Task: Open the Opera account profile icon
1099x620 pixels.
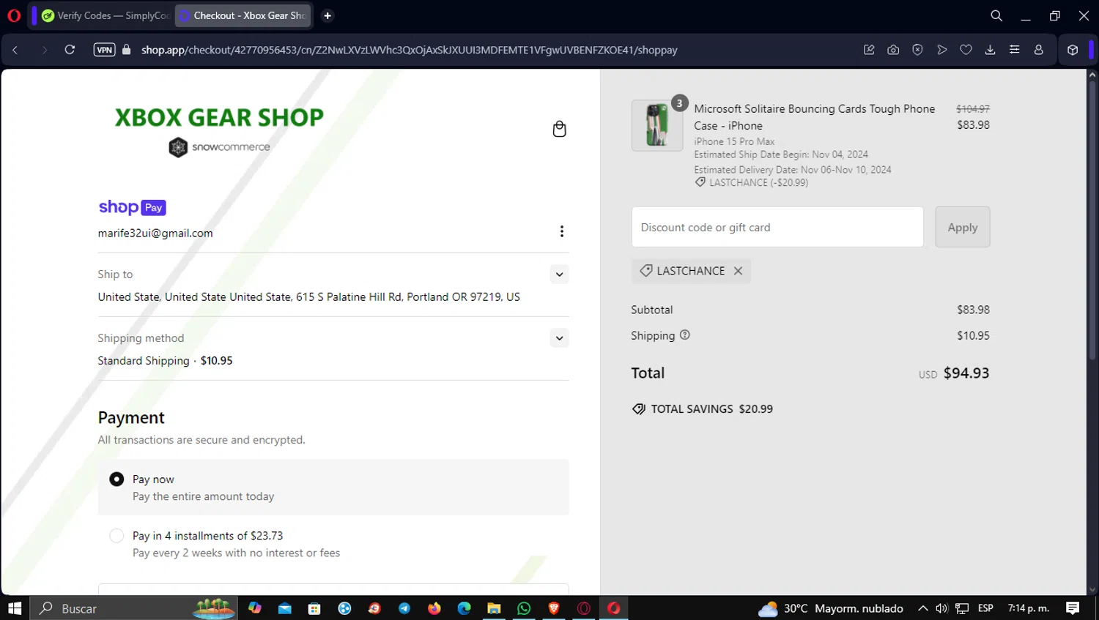Action: 1038,50
